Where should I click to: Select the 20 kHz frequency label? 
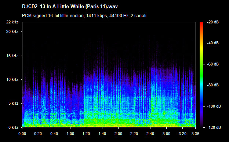coord(12,31)
